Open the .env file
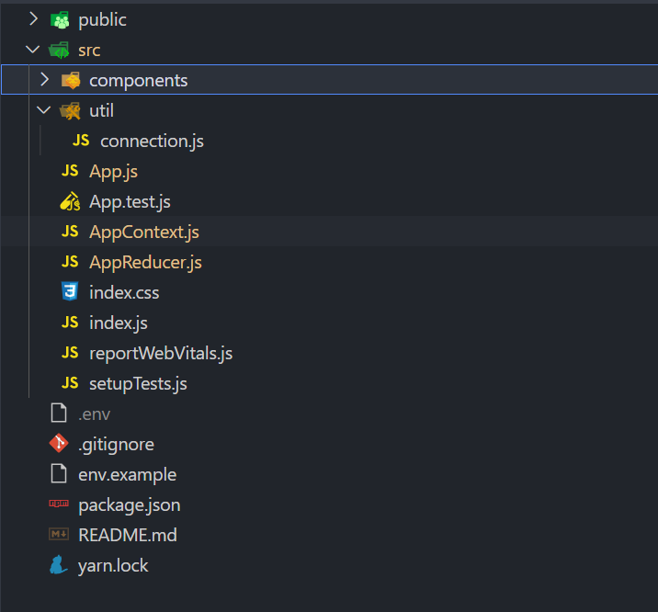658x612 pixels. (95, 414)
